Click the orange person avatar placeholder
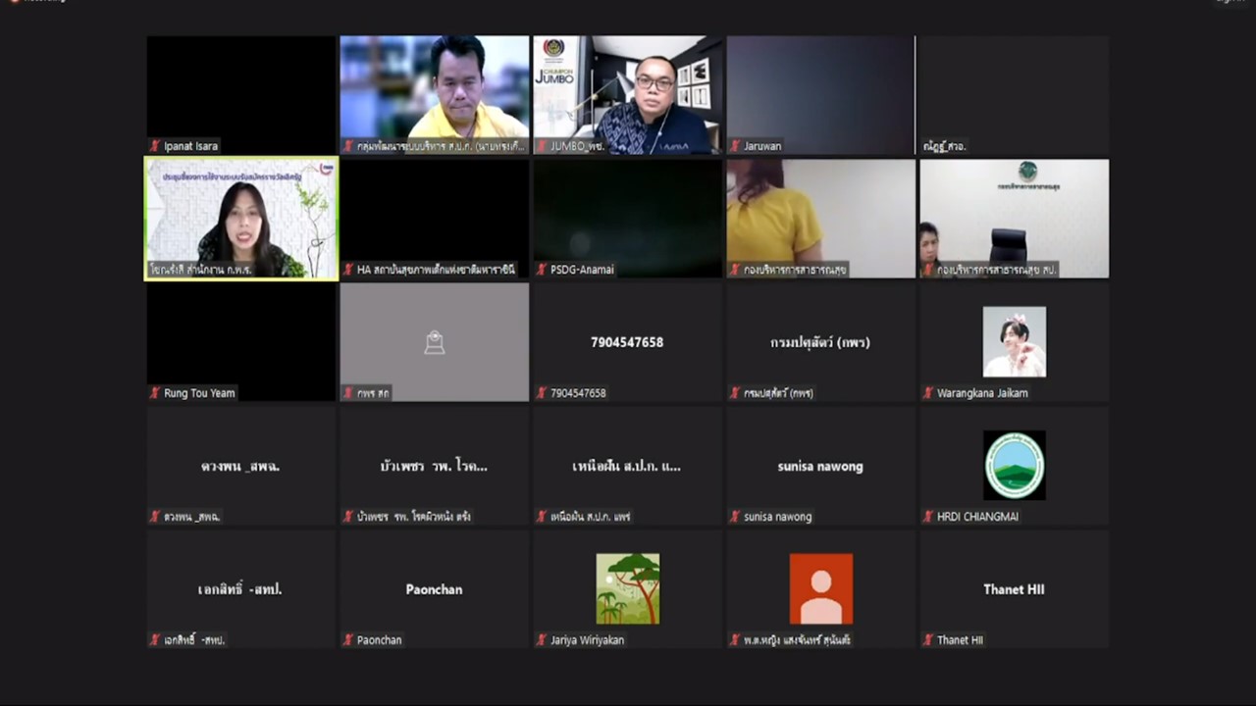This screenshot has width=1256, height=706. tap(820, 588)
